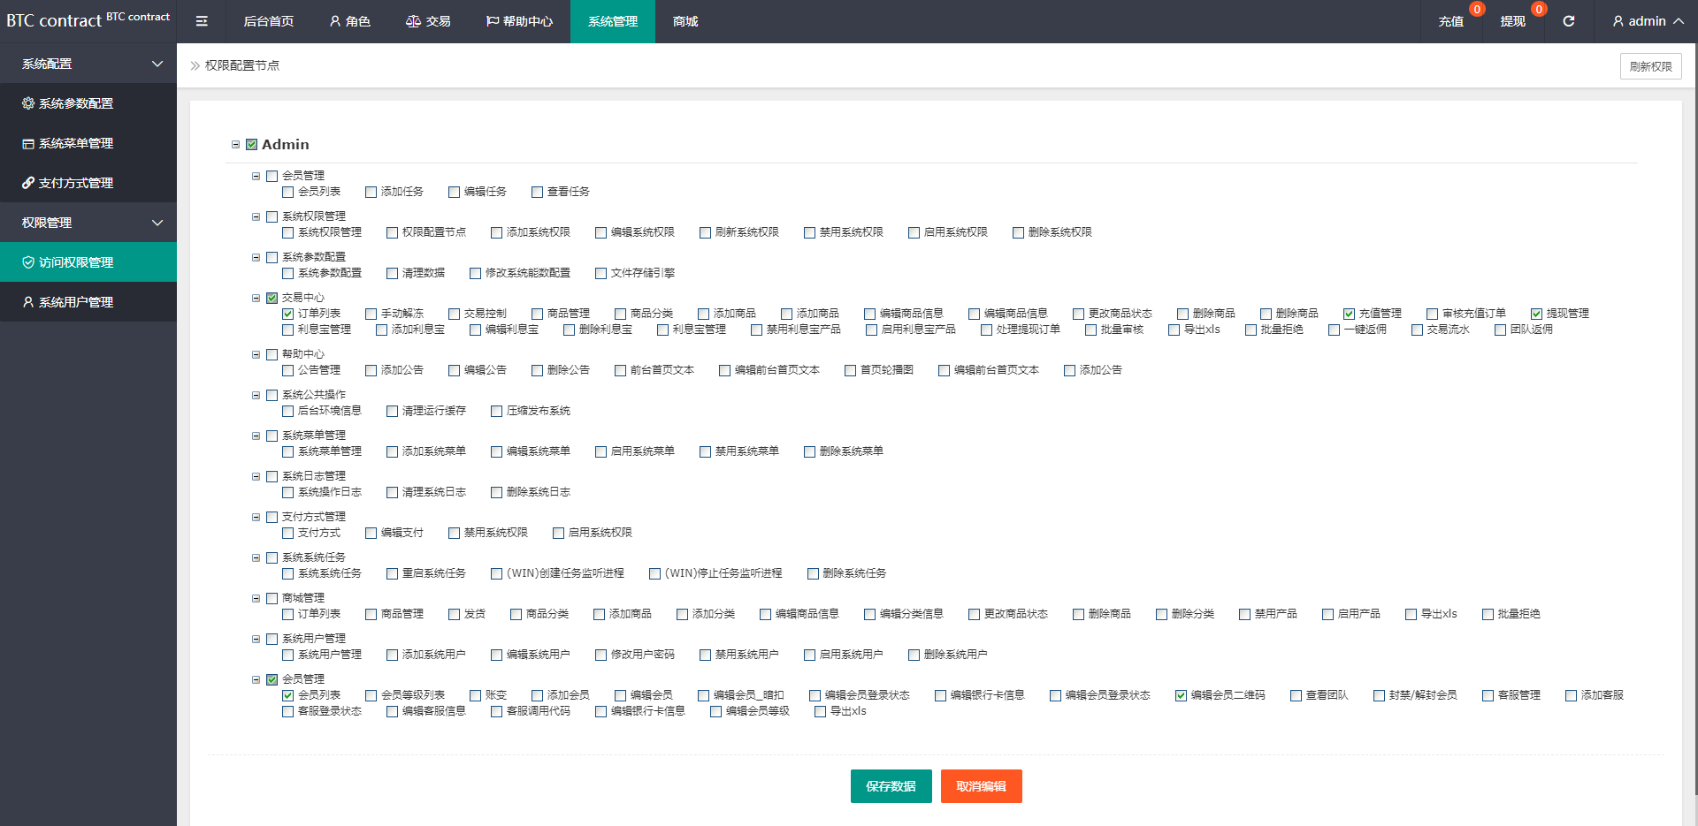Check the 手动解冻 checkbox
The width and height of the screenshot is (1698, 826).
pos(371,314)
